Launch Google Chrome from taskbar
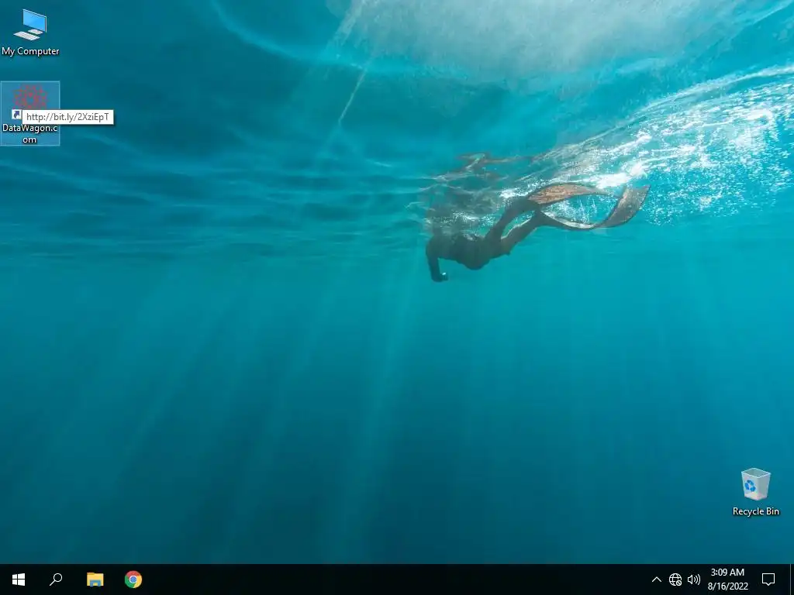This screenshot has height=595, width=794. (x=133, y=580)
